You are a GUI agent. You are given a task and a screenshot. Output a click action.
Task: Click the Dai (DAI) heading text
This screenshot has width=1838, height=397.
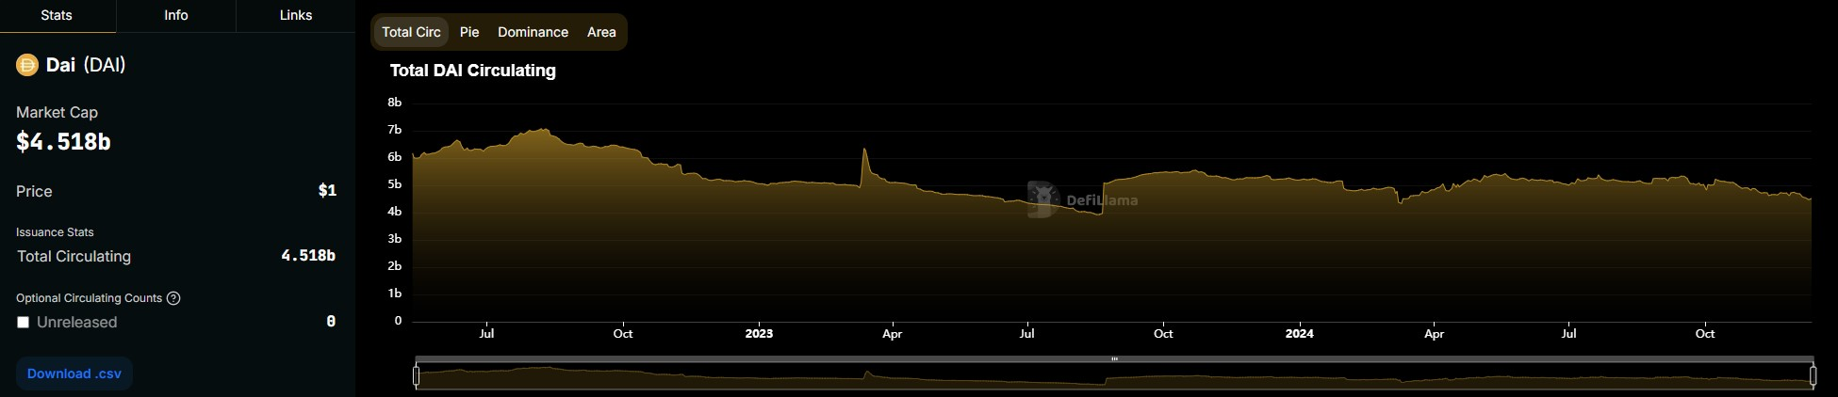pos(86,65)
